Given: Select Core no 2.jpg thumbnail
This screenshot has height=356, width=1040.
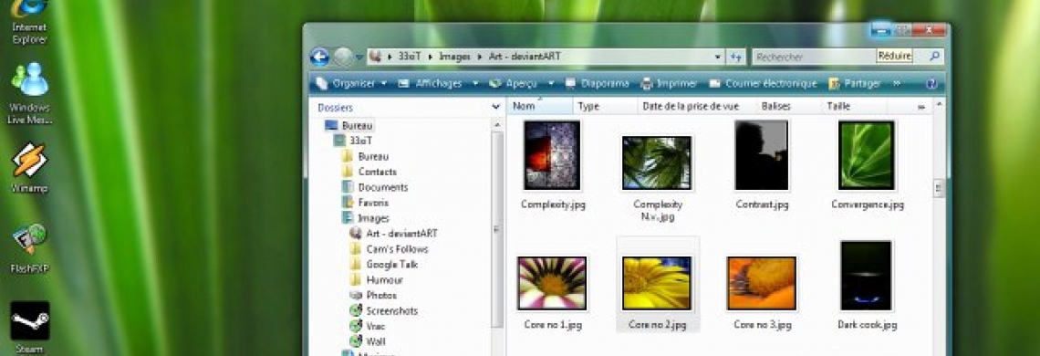Looking at the screenshot, I should [x=657, y=284].
